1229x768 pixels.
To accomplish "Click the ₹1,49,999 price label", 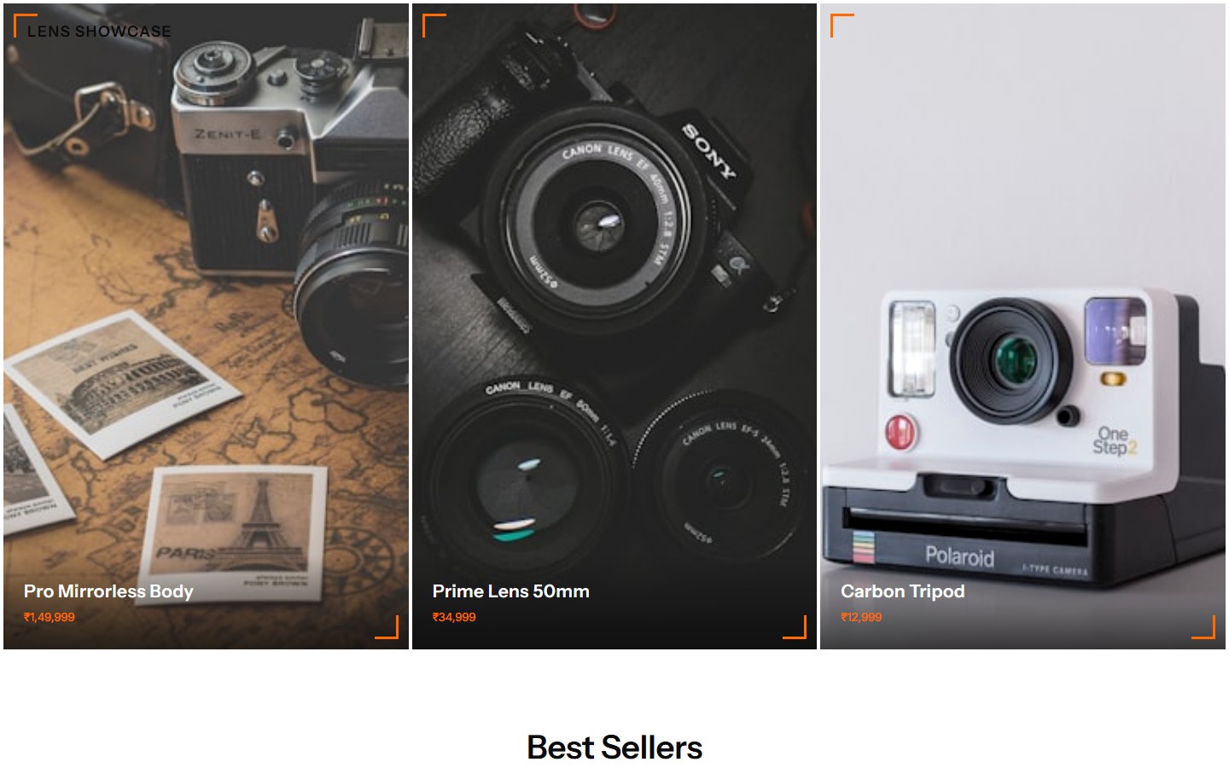I will [50, 617].
